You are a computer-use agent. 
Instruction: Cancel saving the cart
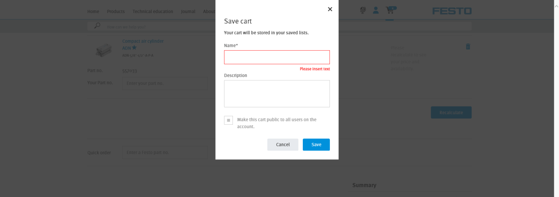[x=283, y=145]
